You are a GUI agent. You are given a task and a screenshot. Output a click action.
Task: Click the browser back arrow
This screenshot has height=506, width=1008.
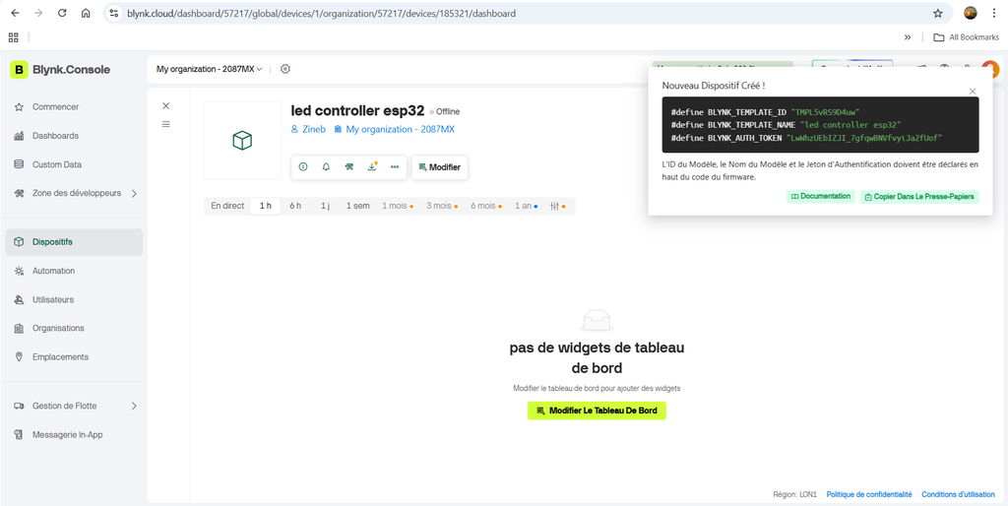tap(15, 13)
